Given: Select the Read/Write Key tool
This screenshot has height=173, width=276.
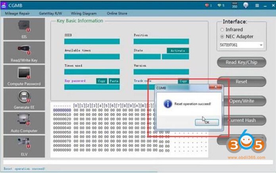Looking at the screenshot, I should pyautogui.click(x=24, y=53).
